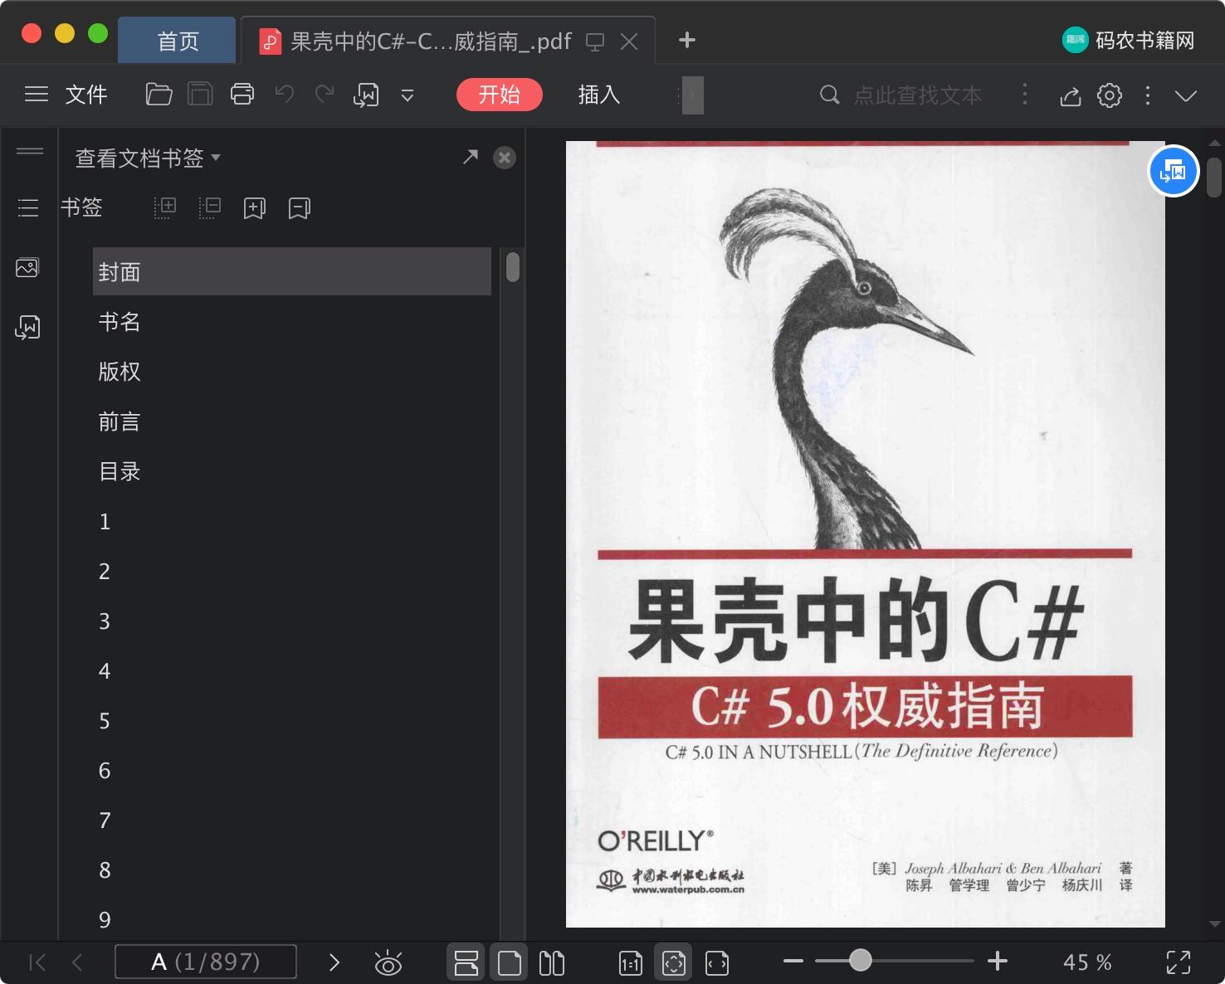Screen dimensions: 1225x984
Task: Switch to the 首页 tab
Action: coord(178,41)
